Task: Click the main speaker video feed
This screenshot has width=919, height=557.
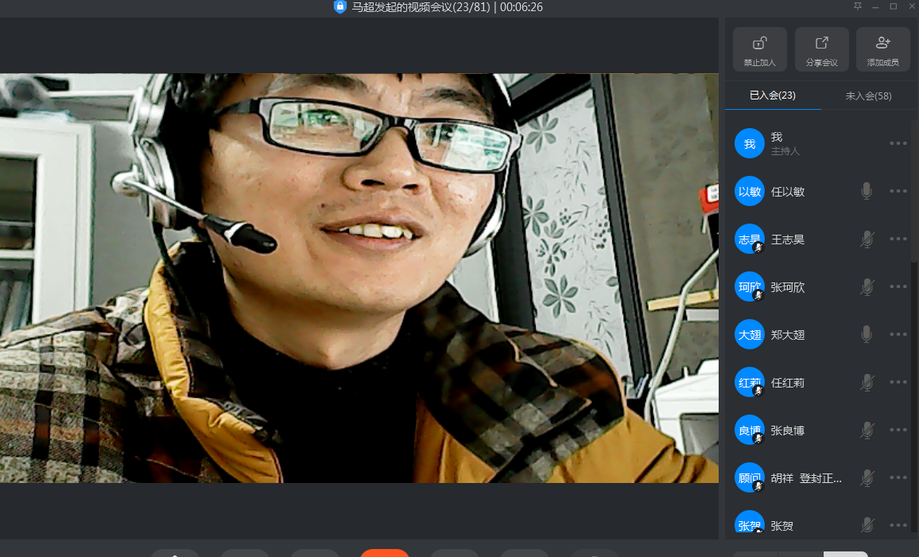Action: point(359,278)
